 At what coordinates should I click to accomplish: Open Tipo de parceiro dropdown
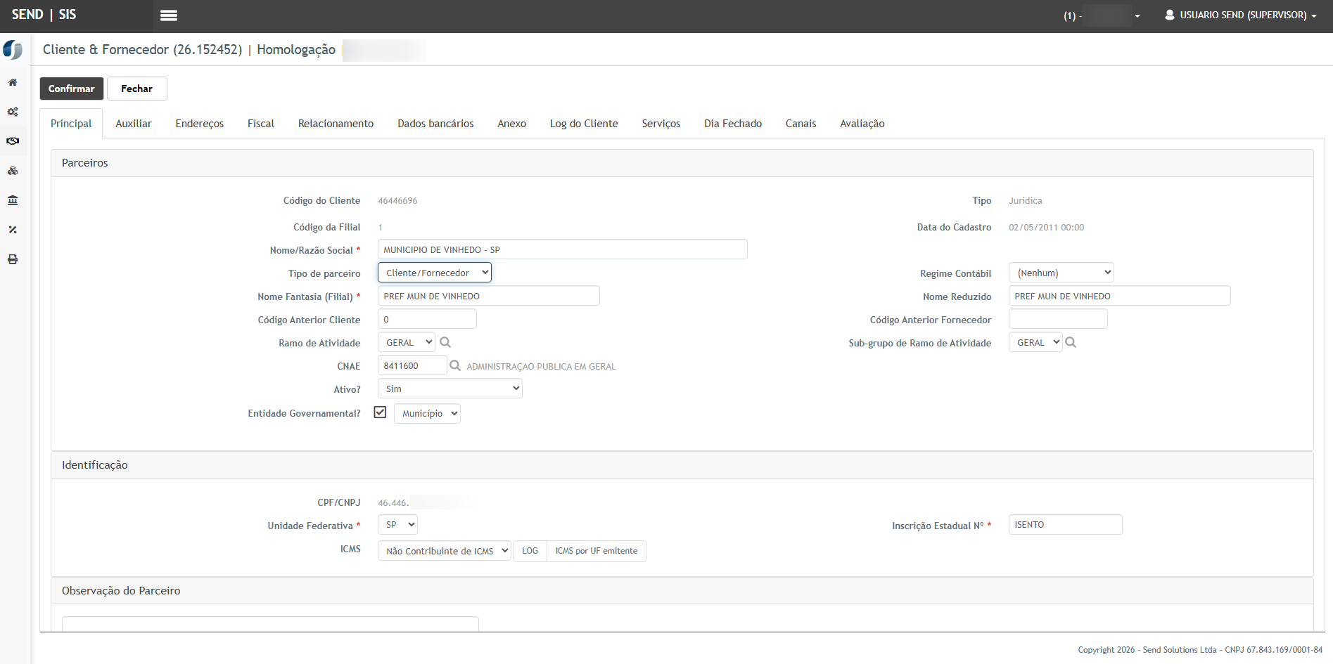pyautogui.click(x=435, y=273)
